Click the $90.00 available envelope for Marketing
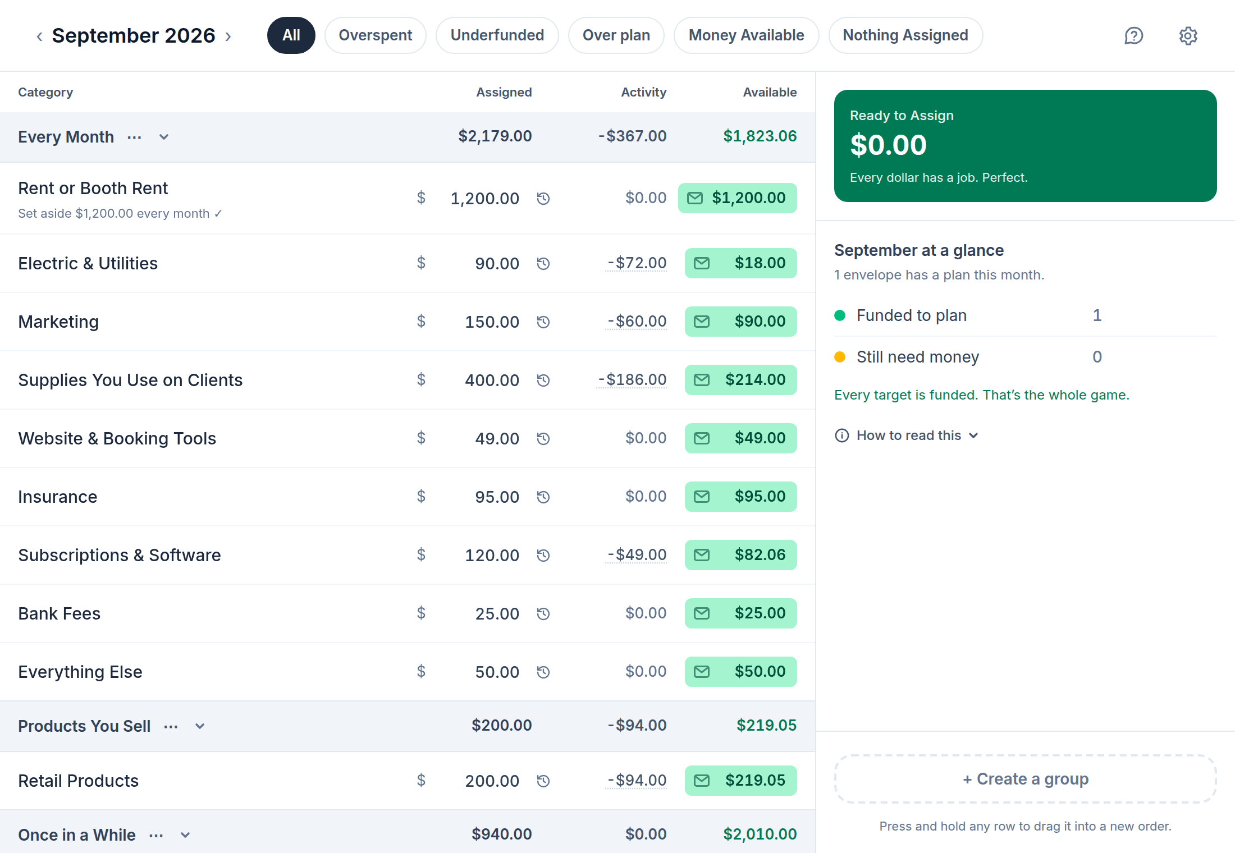Viewport: 1235px width, 853px height. tap(740, 322)
